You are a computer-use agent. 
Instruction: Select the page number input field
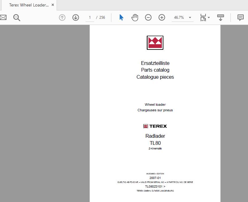coord(90,18)
